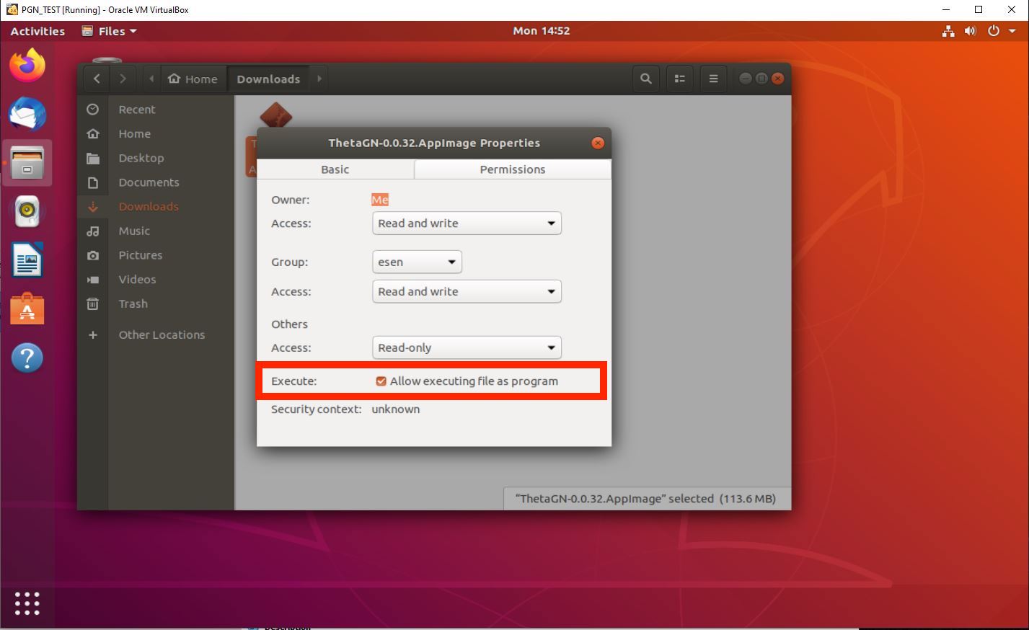Open Documents in the sidebar

click(156, 182)
